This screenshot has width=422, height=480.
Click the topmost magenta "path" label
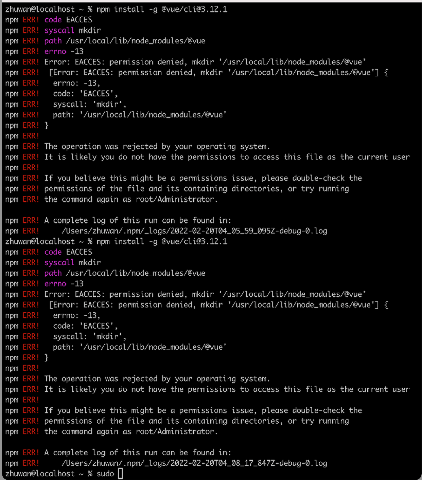(x=53, y=41)
